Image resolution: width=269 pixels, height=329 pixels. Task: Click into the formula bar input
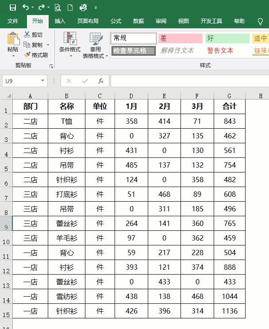point(190,81)
